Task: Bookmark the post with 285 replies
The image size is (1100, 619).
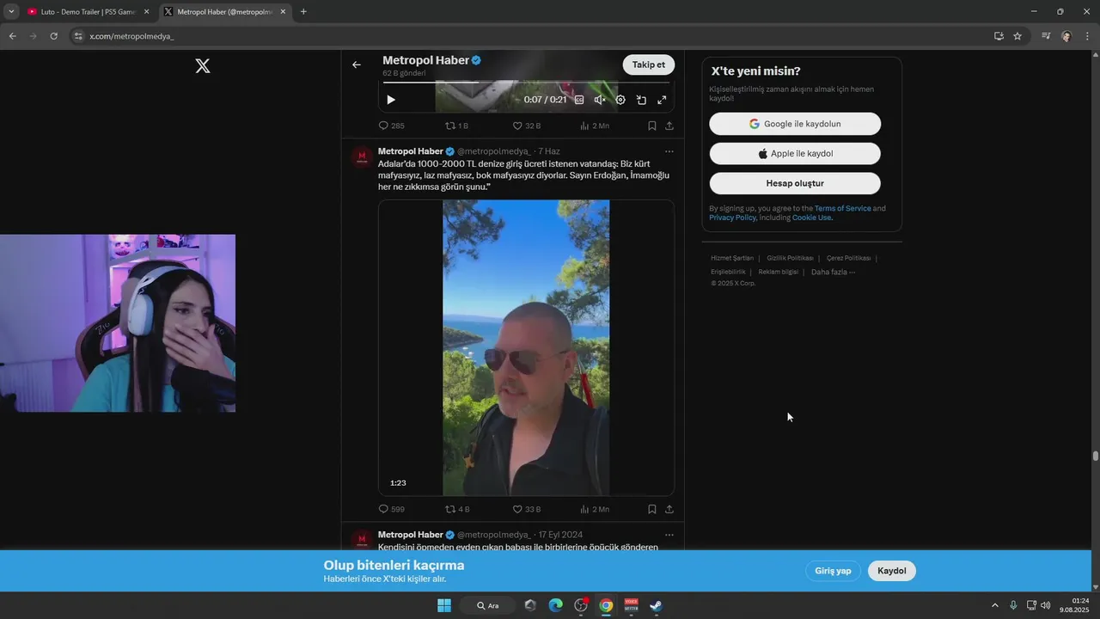Action: point(652,126)
